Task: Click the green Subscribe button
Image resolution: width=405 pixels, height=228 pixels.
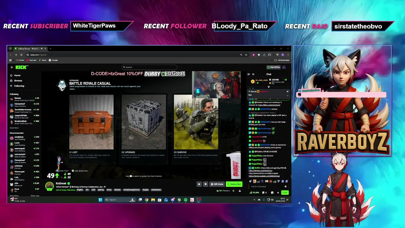Action: [234, 184]
